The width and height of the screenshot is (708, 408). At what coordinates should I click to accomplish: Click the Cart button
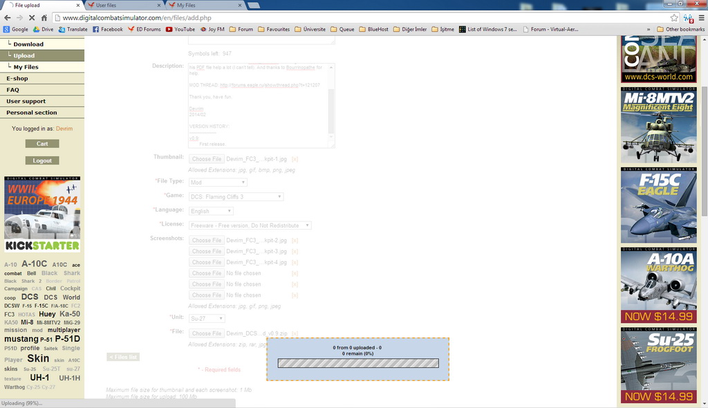(42, 144)
